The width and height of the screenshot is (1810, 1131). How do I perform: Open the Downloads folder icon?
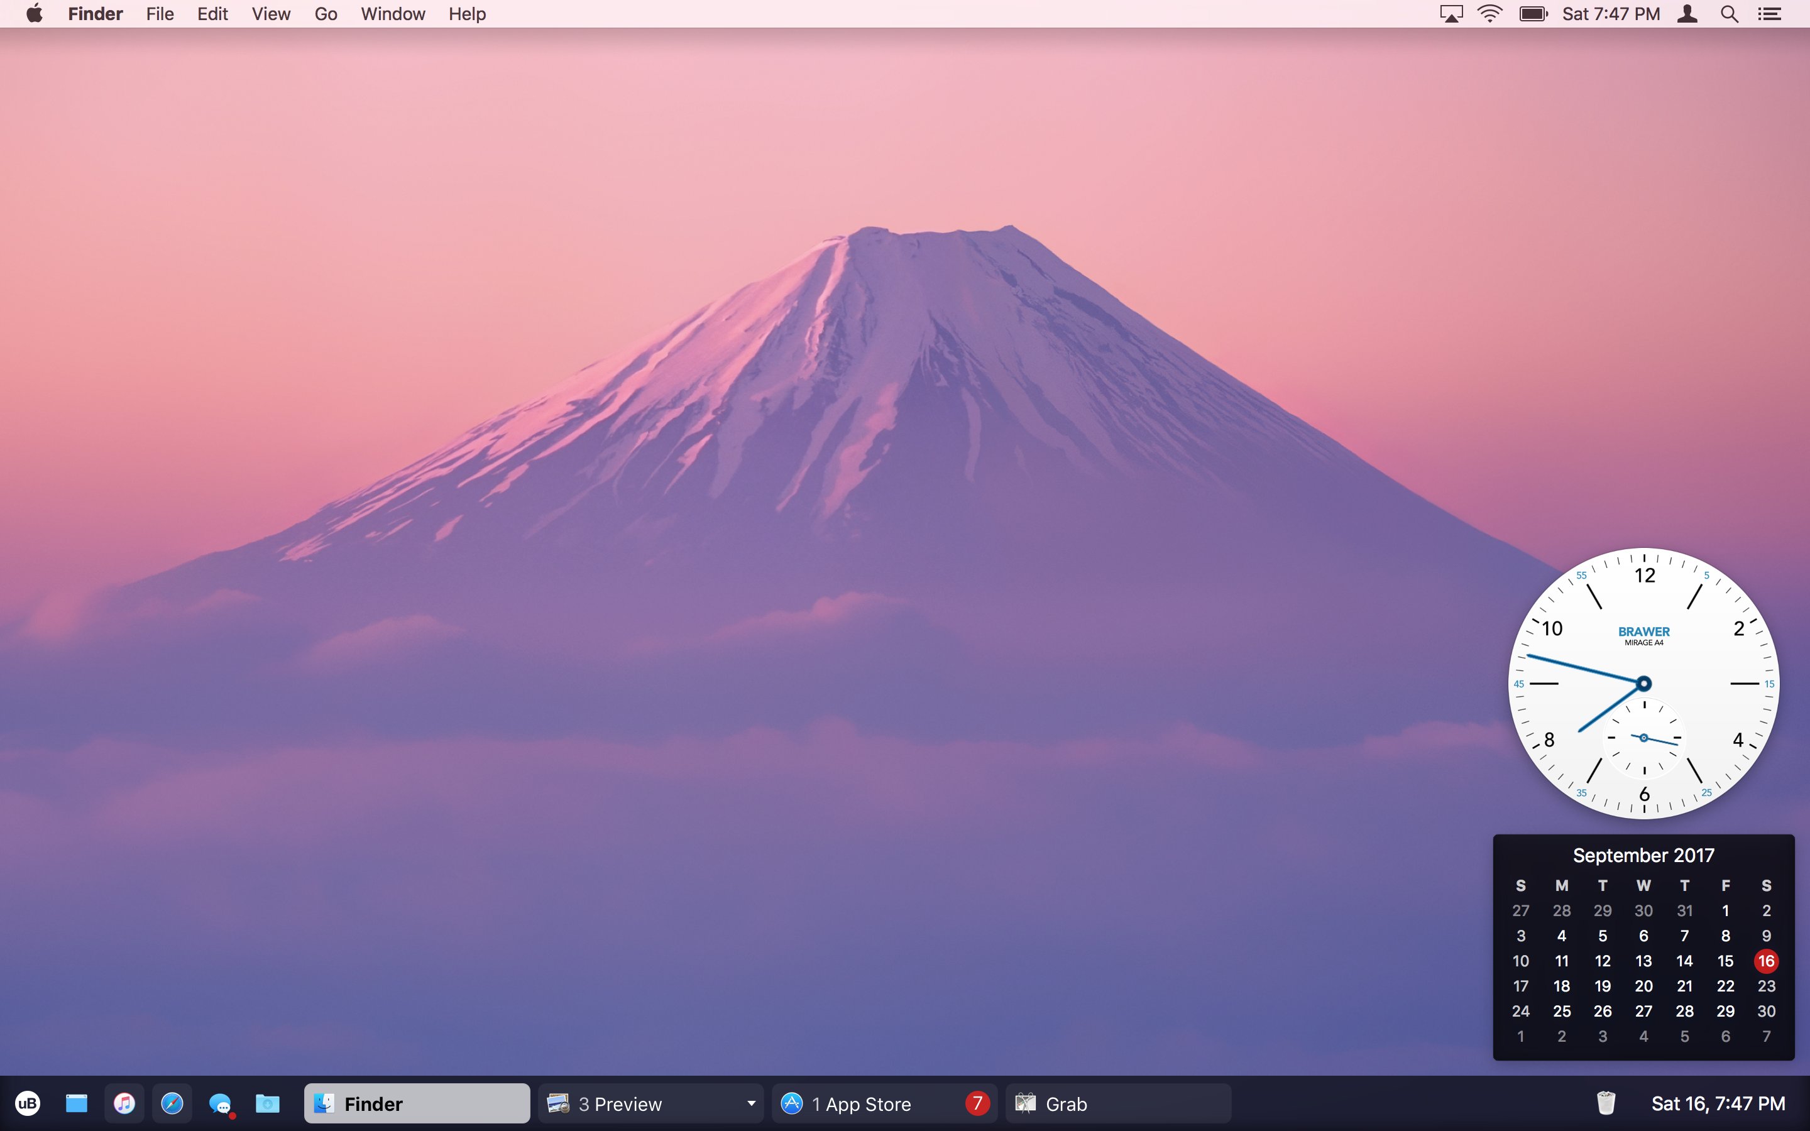pyautogui.click(x=268, y=1103)
